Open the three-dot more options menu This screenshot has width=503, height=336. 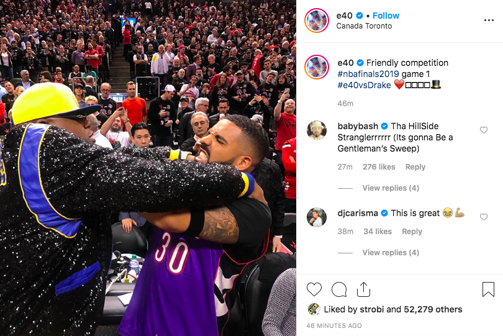489,20
